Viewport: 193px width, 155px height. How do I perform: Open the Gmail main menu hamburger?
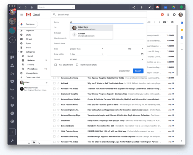pos(22,15)
